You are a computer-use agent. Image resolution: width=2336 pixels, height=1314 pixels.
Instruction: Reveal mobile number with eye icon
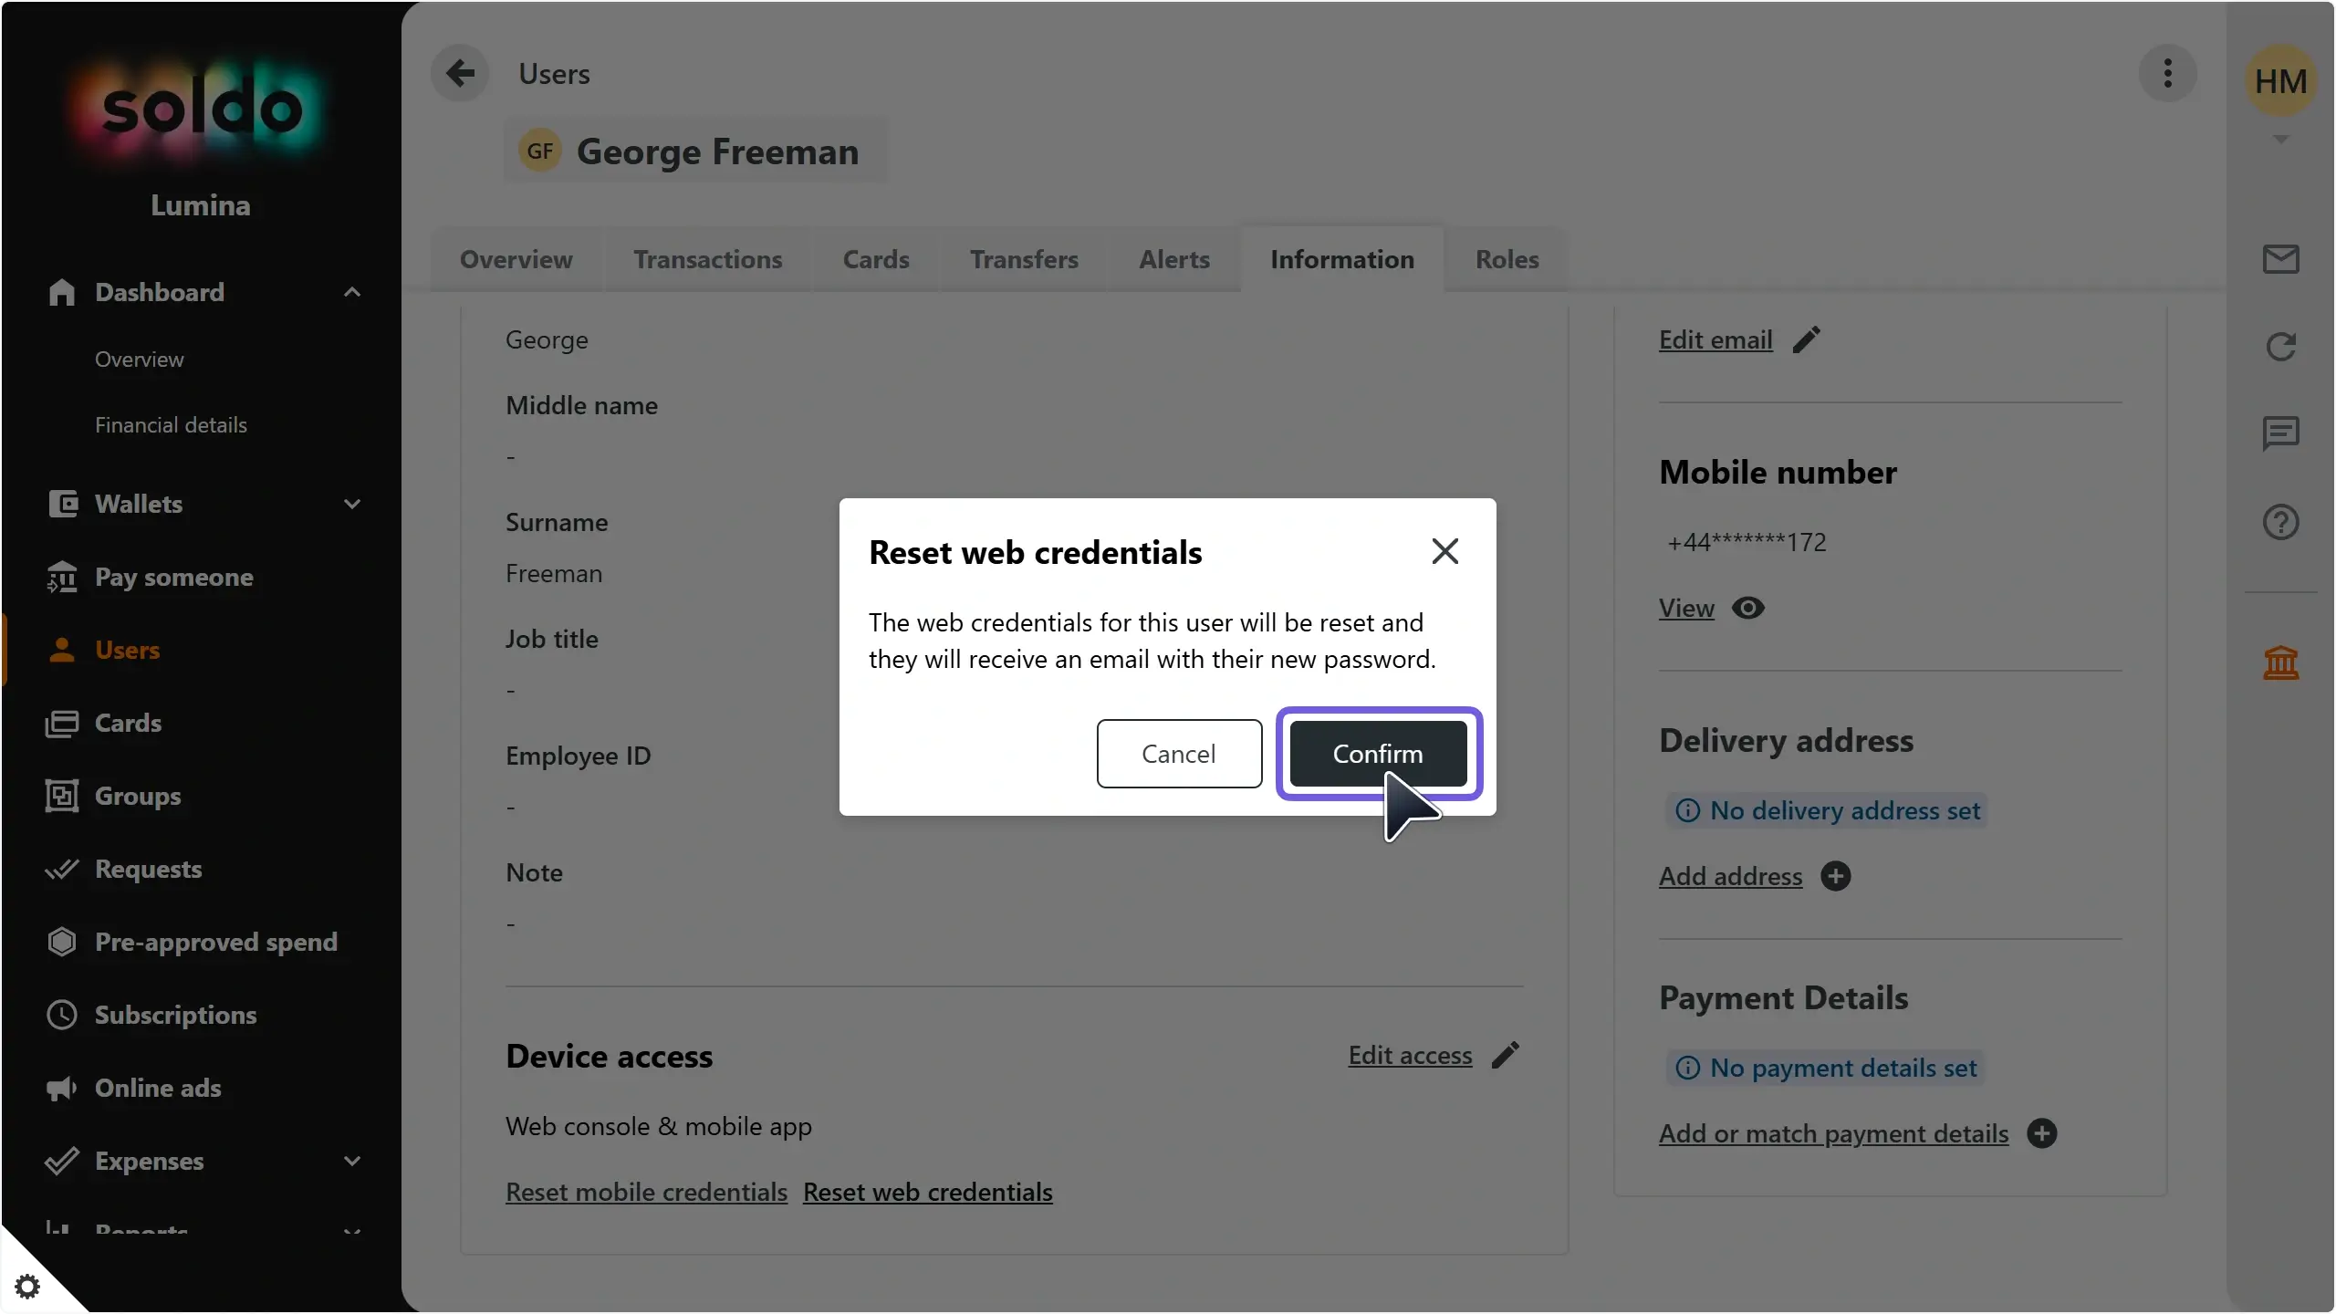[1747, 608]
